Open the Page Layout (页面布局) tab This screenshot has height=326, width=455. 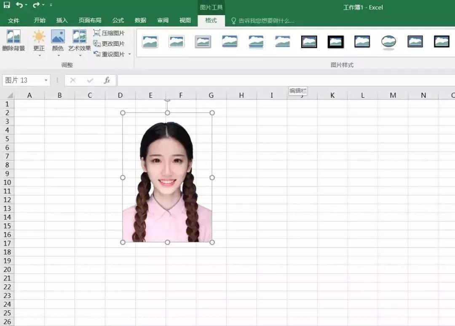(x=90, y=20)
